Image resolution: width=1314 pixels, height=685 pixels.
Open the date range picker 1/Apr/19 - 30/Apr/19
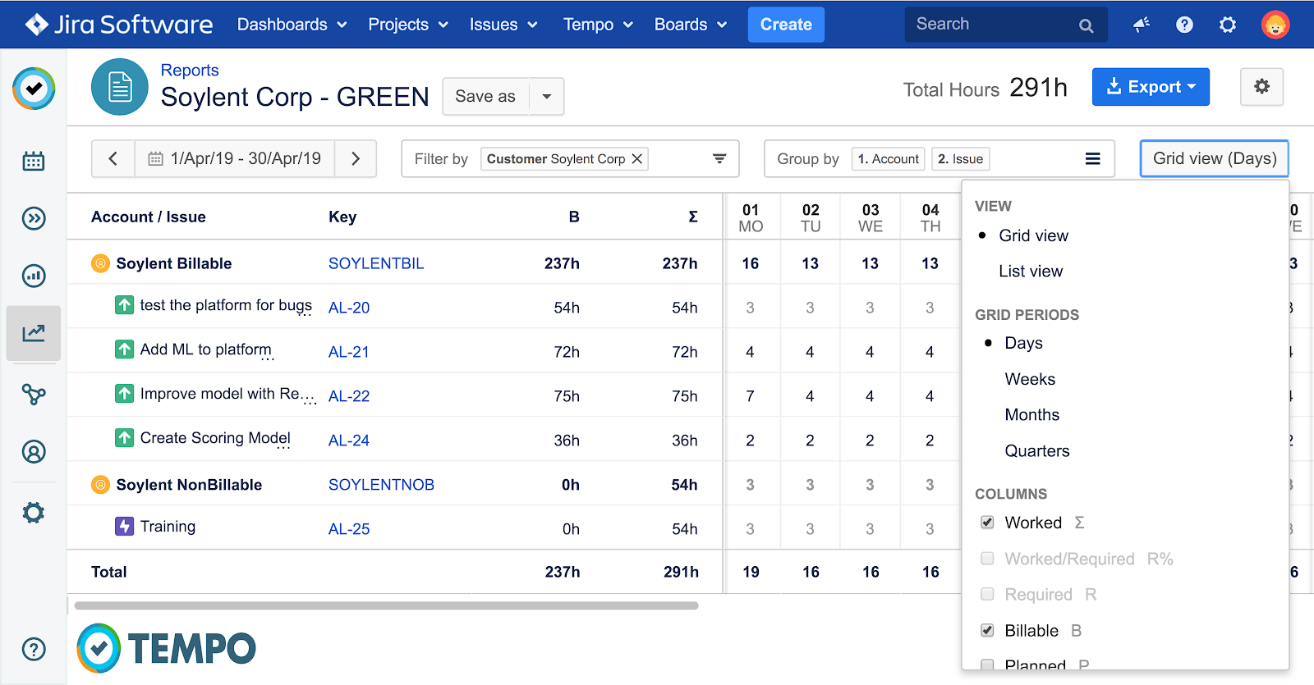[235, 158]
